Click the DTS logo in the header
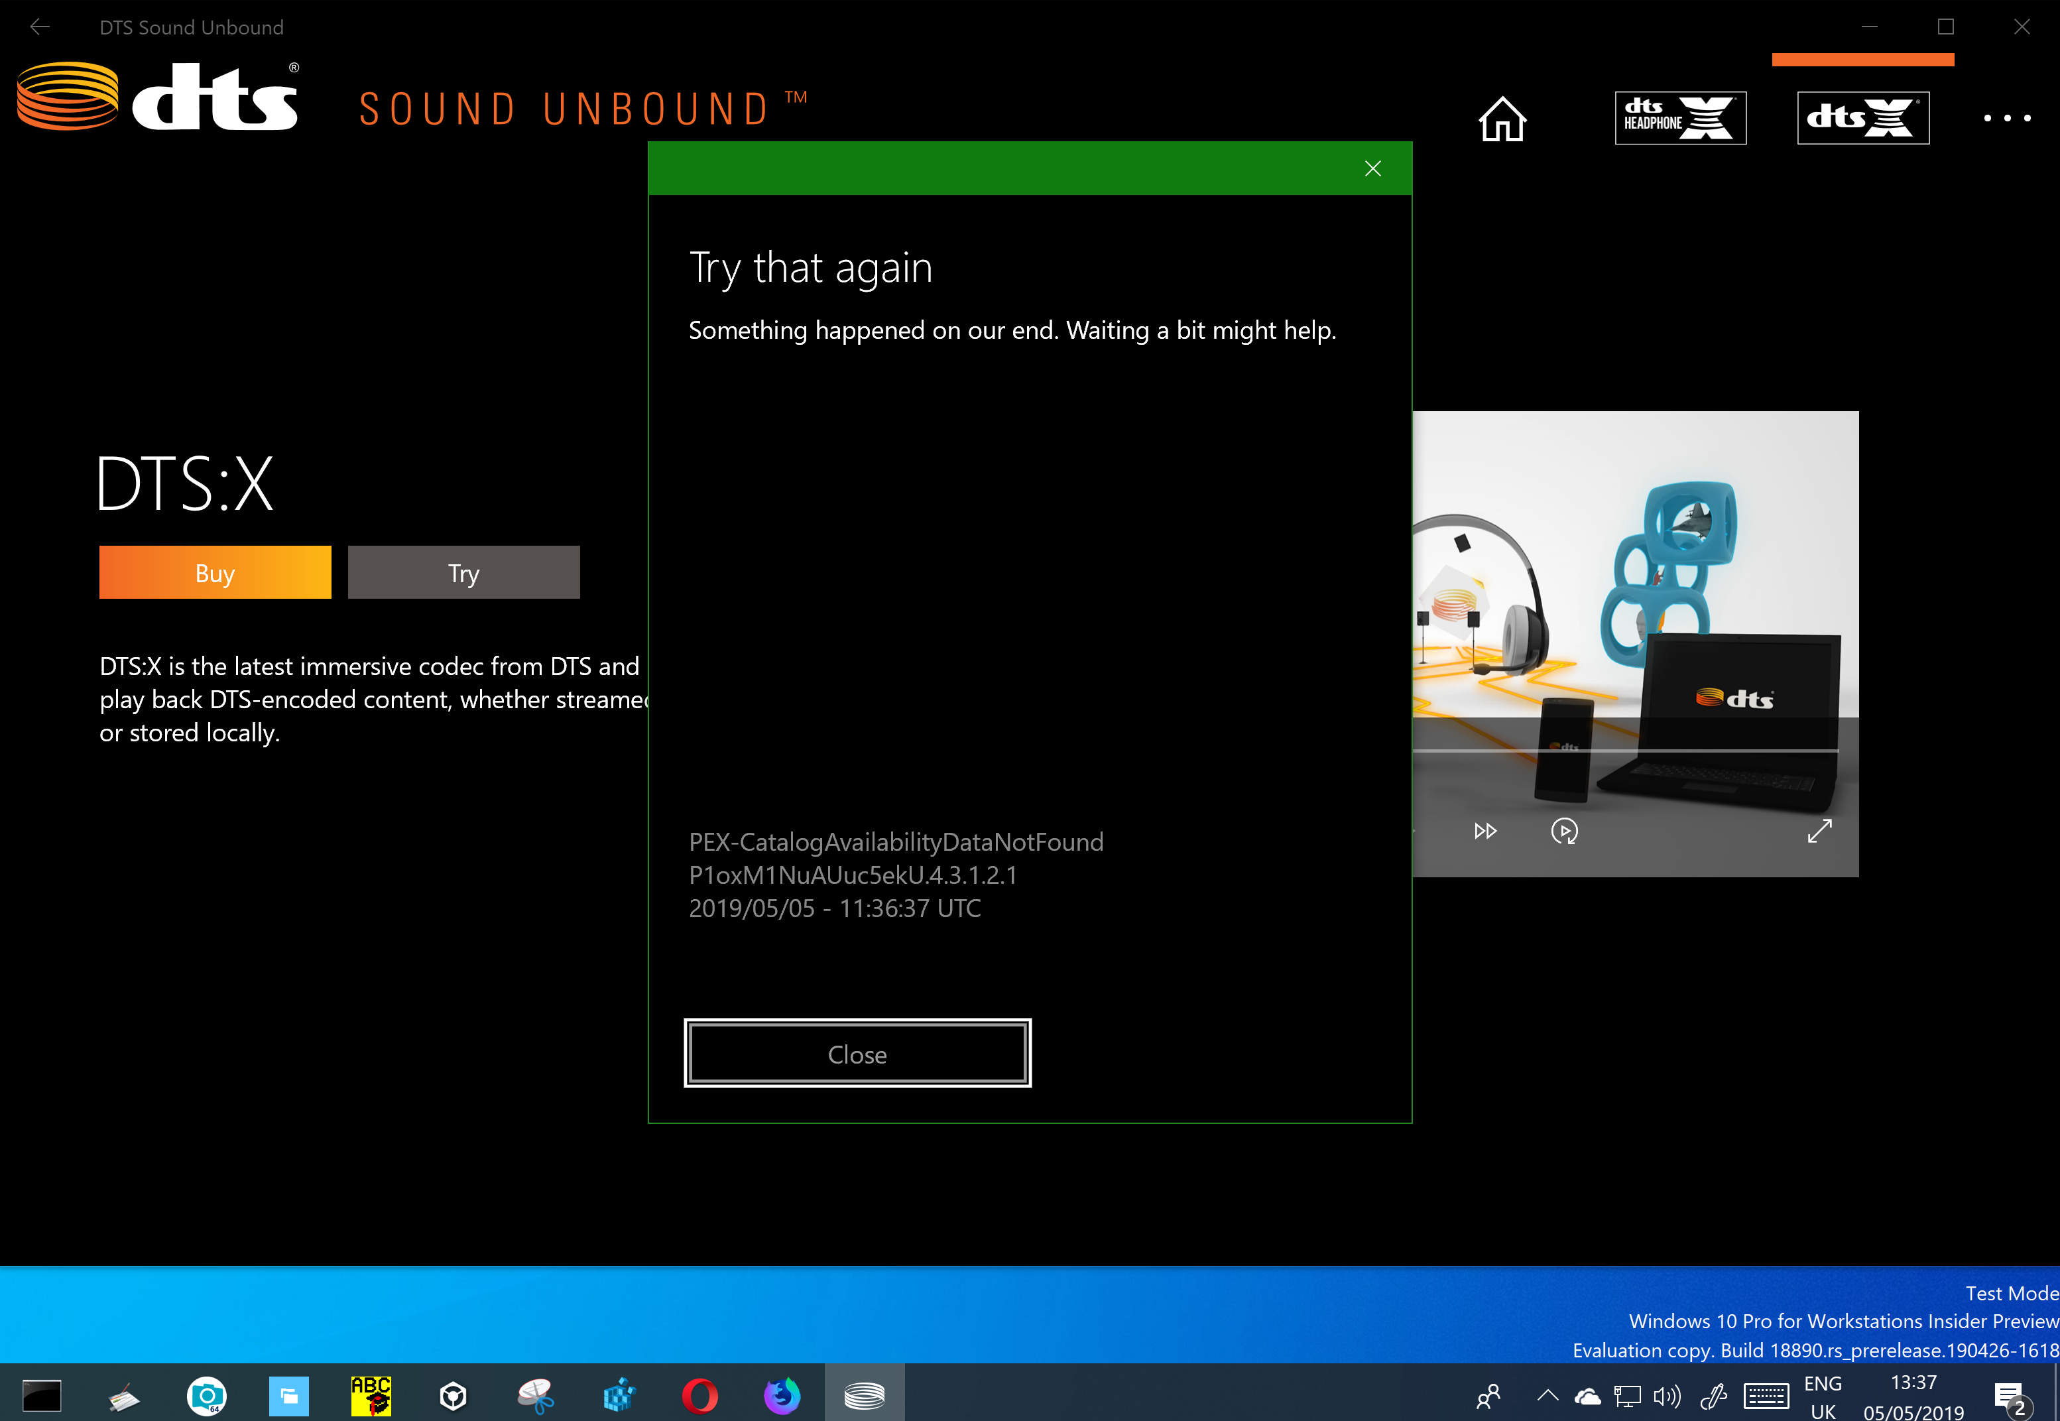Image resolution: width=2060 pixels, height=1421 pixels. tap(158, 96)
